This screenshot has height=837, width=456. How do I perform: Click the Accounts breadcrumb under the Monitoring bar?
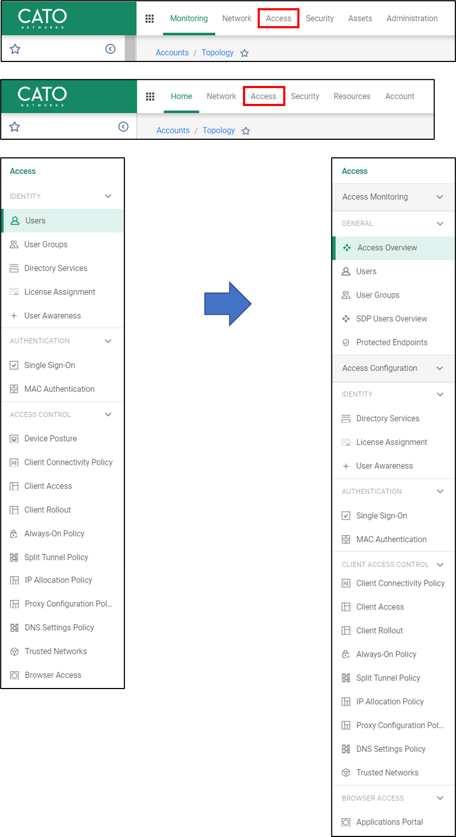172,53
